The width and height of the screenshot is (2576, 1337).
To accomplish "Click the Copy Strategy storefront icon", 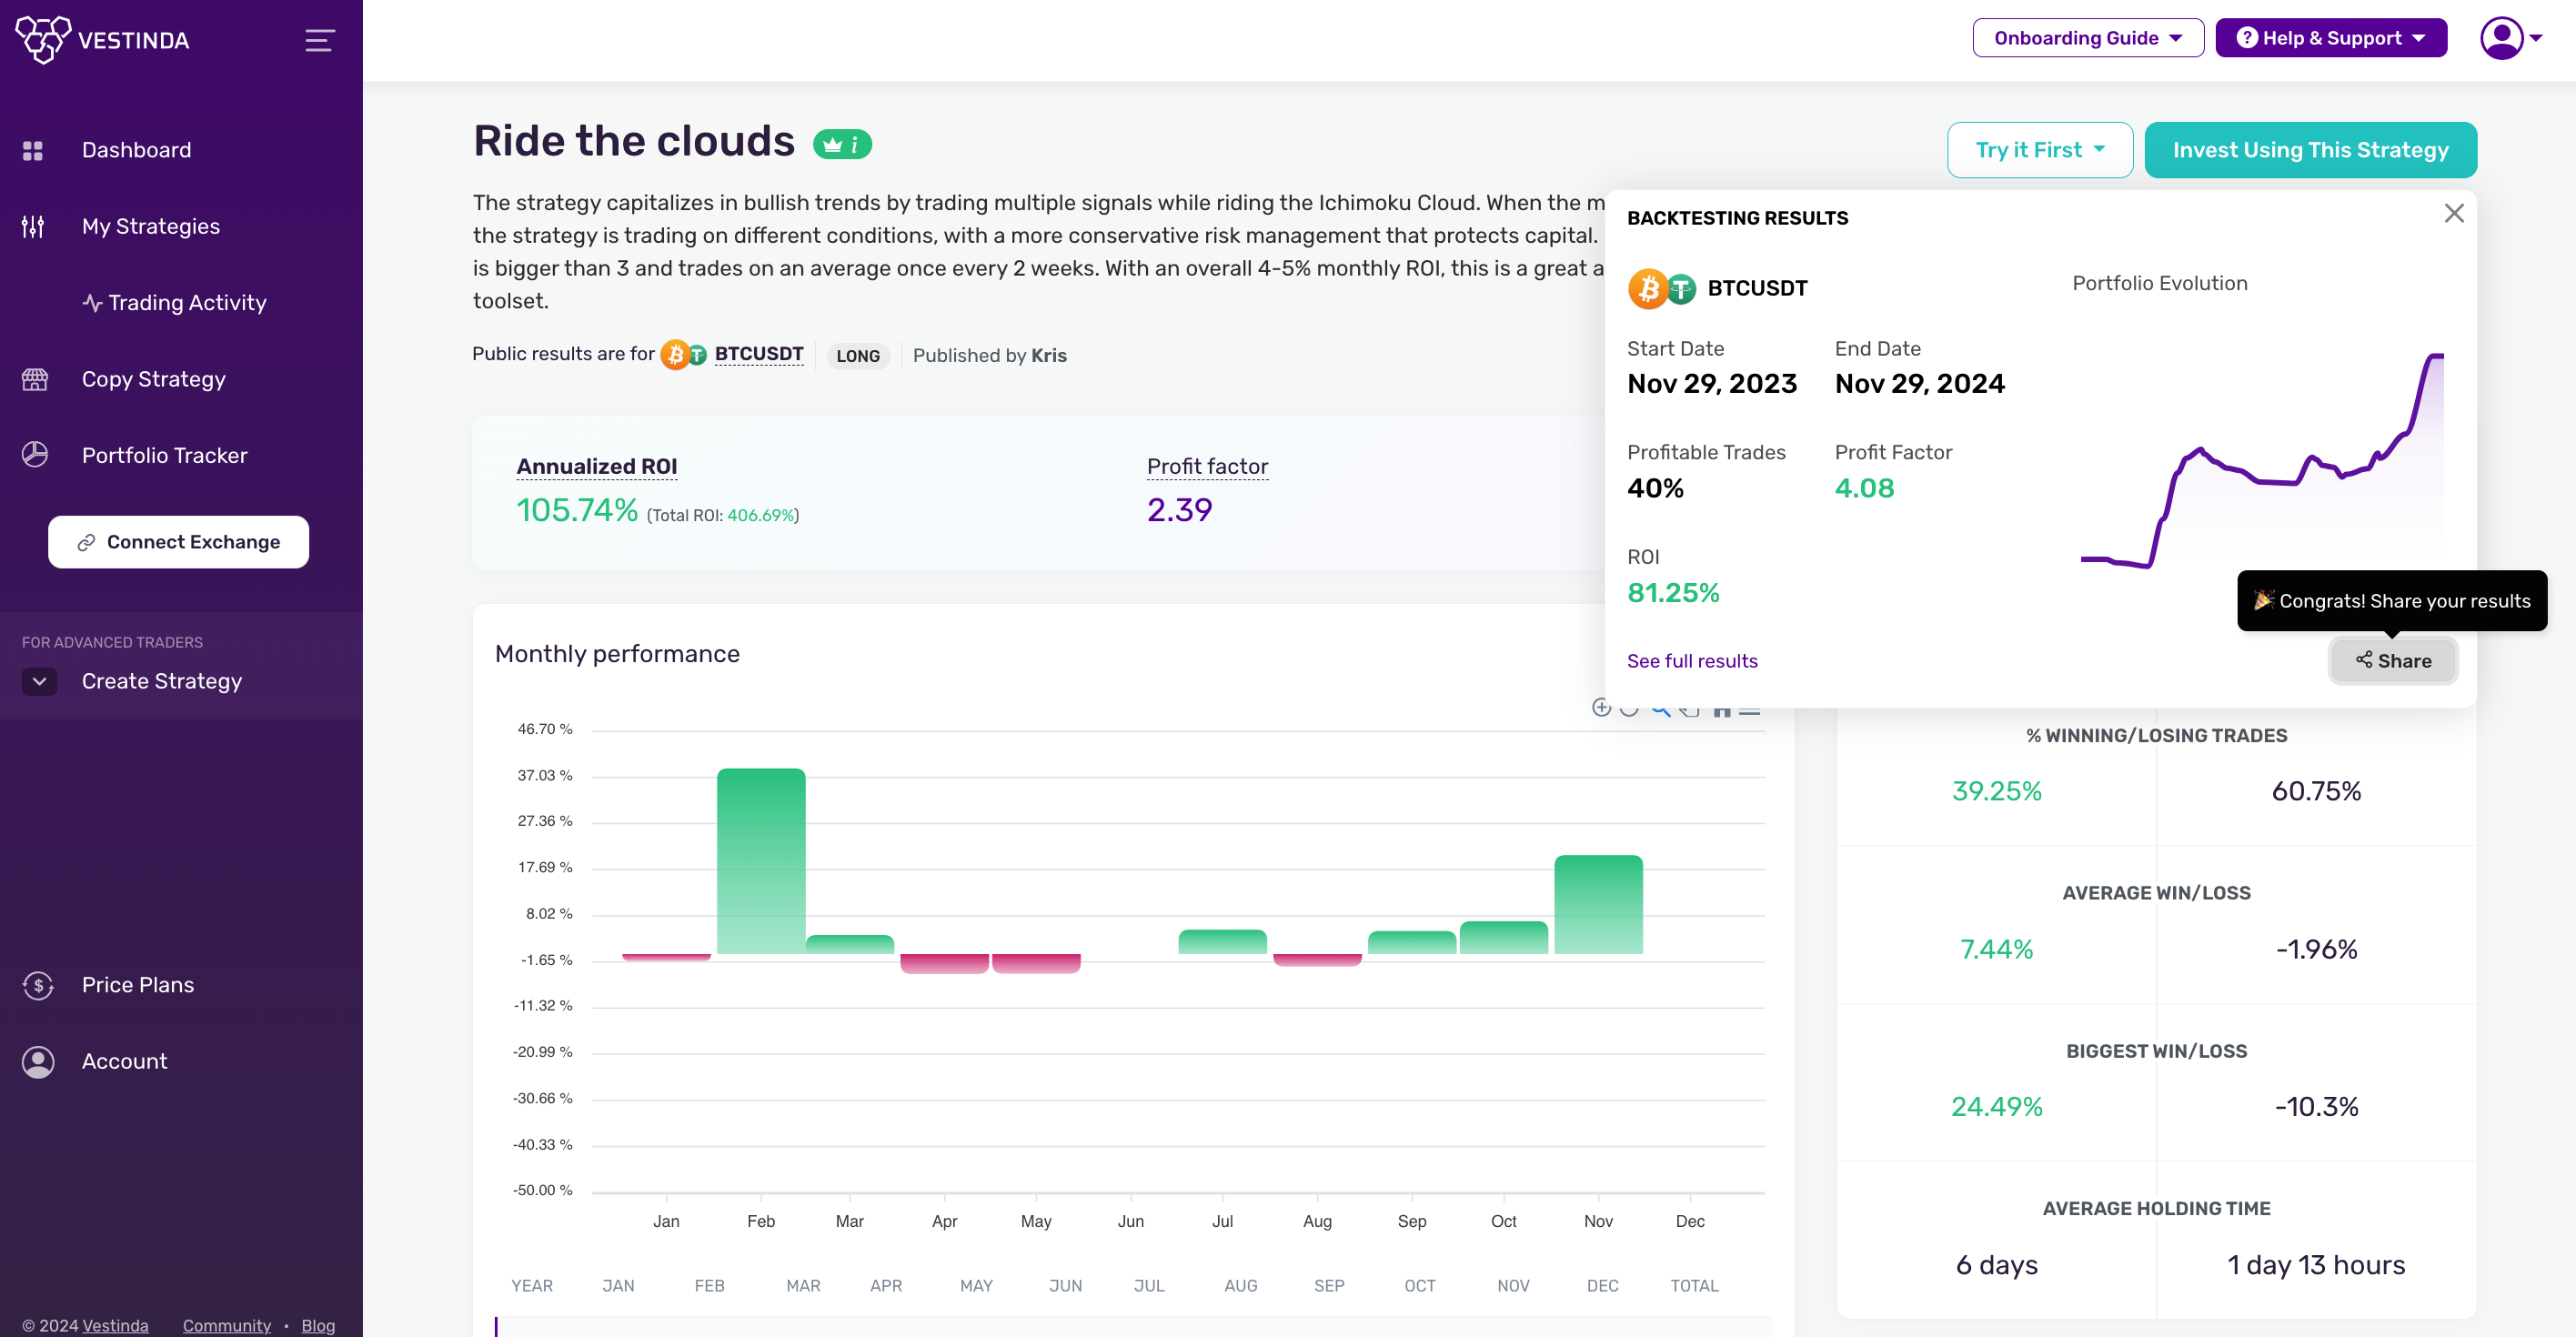I will point(35,379).
